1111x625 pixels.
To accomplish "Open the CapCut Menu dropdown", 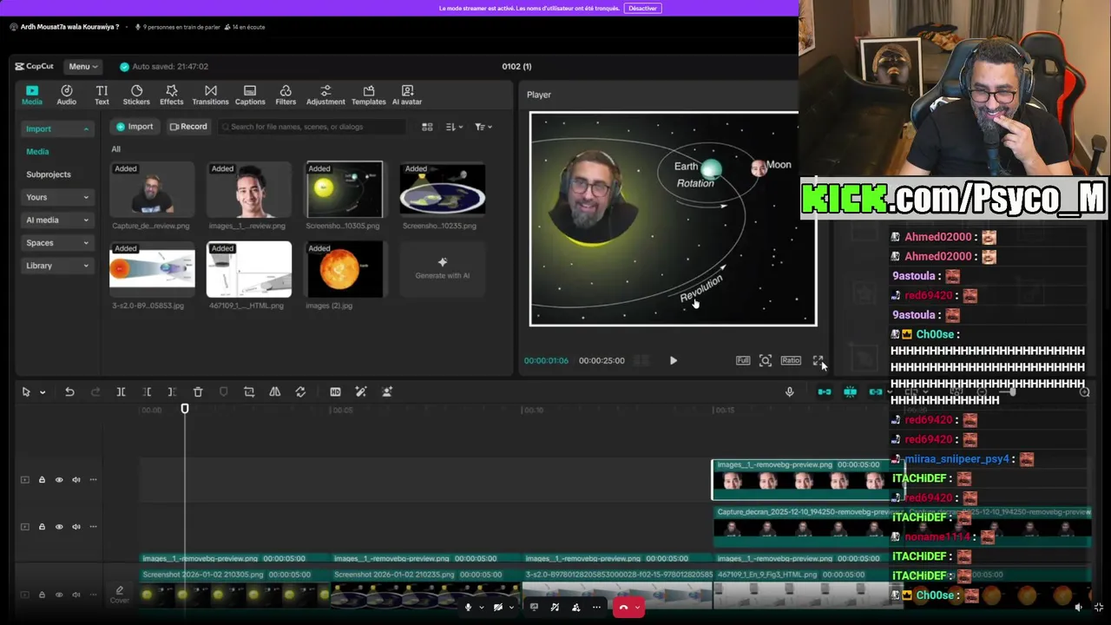I will [x=82, y=67].
